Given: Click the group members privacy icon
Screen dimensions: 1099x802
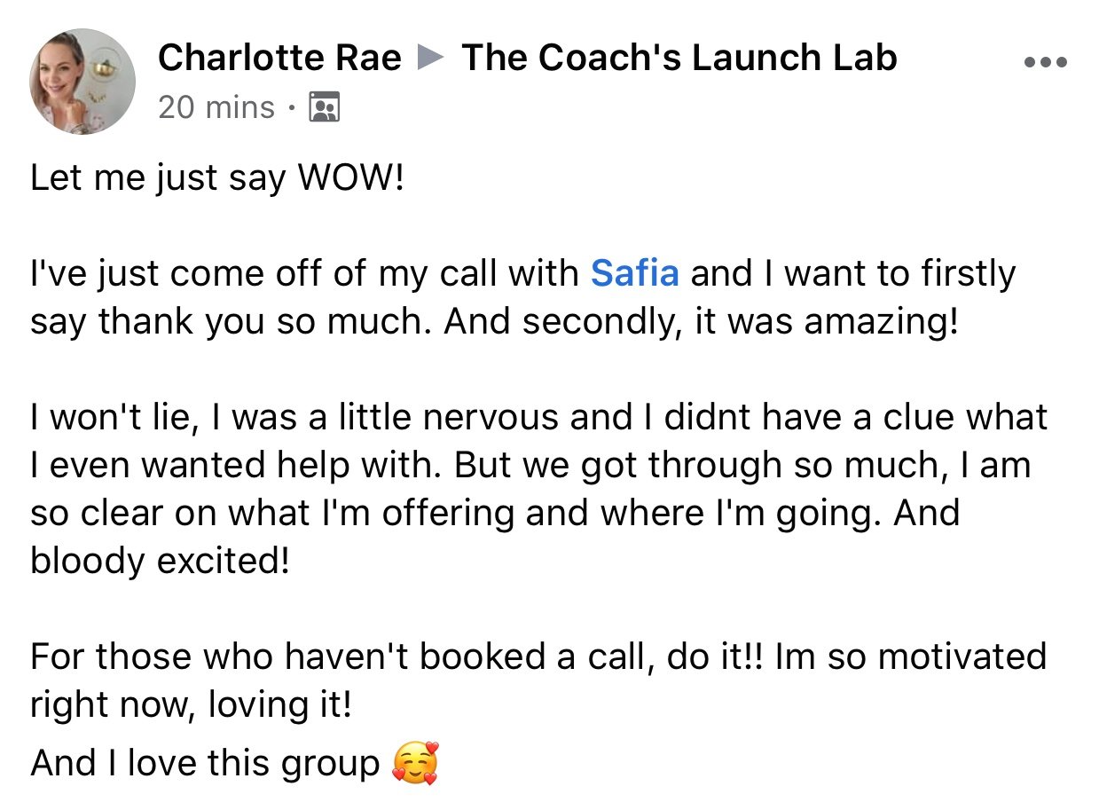Looking at the screenshot, I should click(x=324, y=109).
